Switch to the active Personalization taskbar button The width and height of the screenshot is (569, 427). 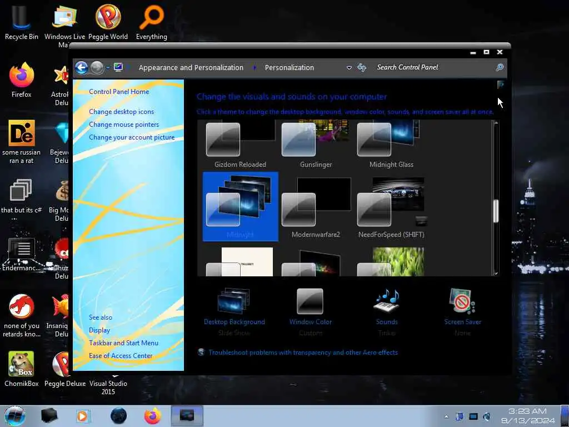click(187, 416)
